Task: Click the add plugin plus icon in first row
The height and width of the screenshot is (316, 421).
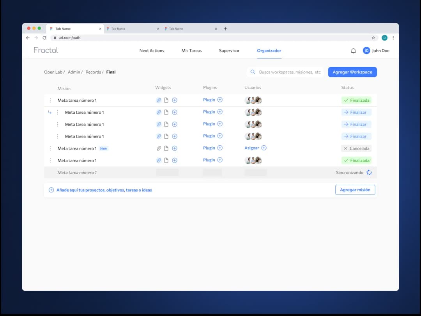Action: (220, 100)
